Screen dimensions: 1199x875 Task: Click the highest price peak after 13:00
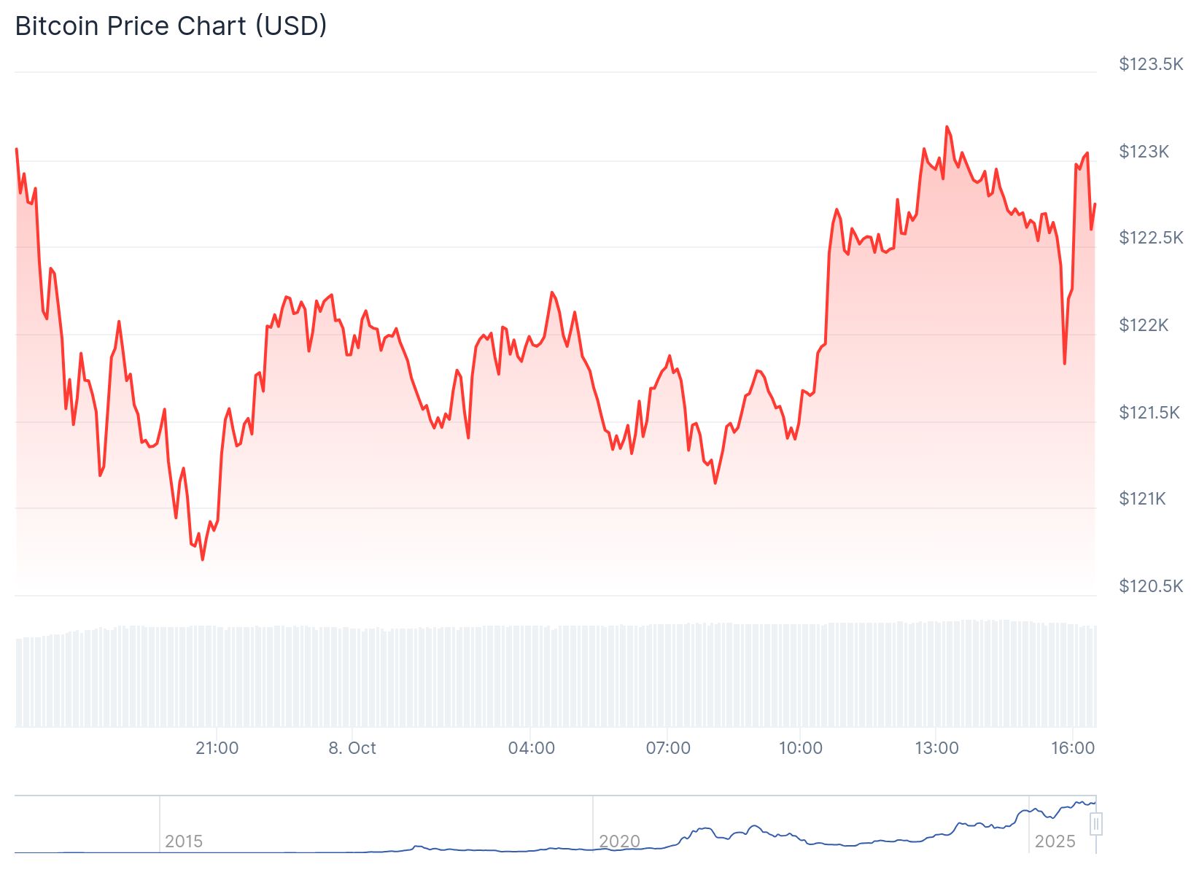tap(947, 127)
